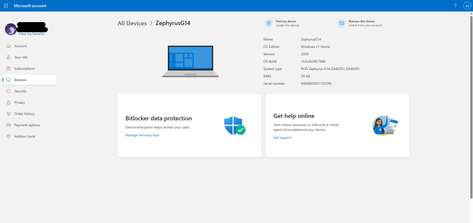This screenshot has width=473, height=223.
Task: Click Unlink from your account subtitle
Action: (365, 25)
